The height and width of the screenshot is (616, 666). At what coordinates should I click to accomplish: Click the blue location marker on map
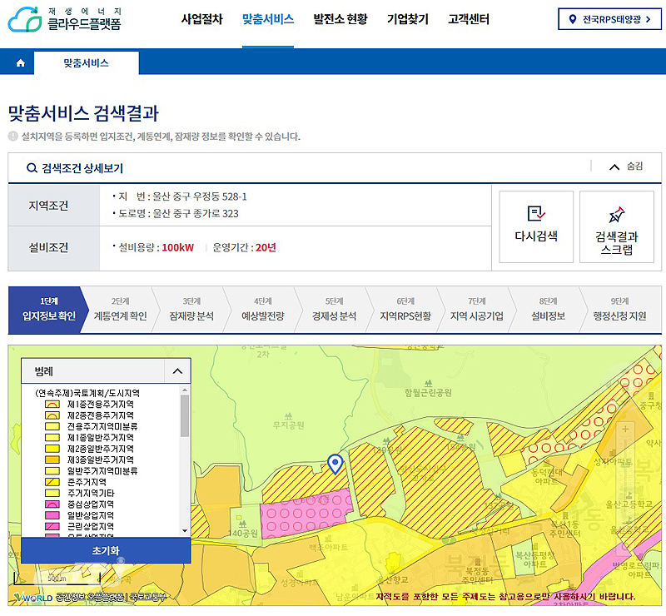pyautogui.click(x=335, y=464)
